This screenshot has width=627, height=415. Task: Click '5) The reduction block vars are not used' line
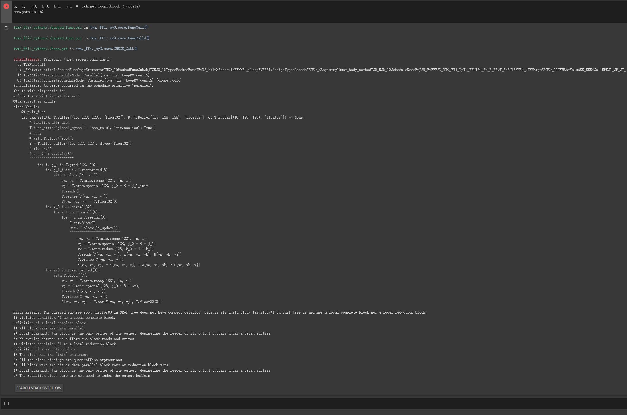(x=82, y=376)
